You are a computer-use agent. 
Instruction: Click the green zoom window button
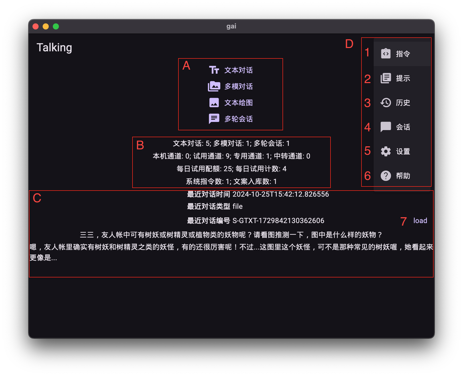[56, 26]
